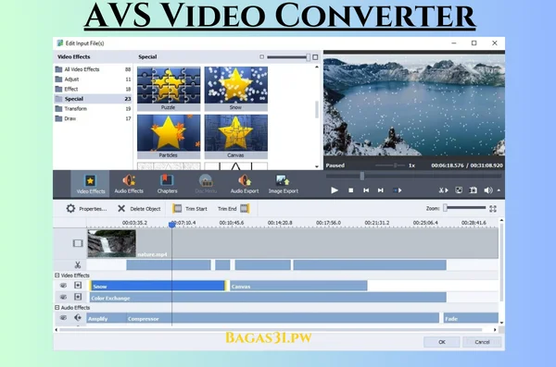The height and width of the screenshot is (367, 556).
Task: Open the Video Effects tool
Action: (x=91, y=184)
